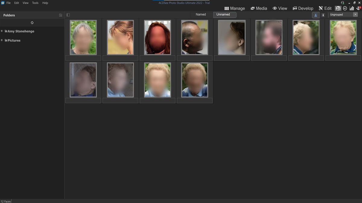The height and width of the screenshot is (203, 362).
Task: Toggle the left panel visibility icon
Action: (68, 15)
